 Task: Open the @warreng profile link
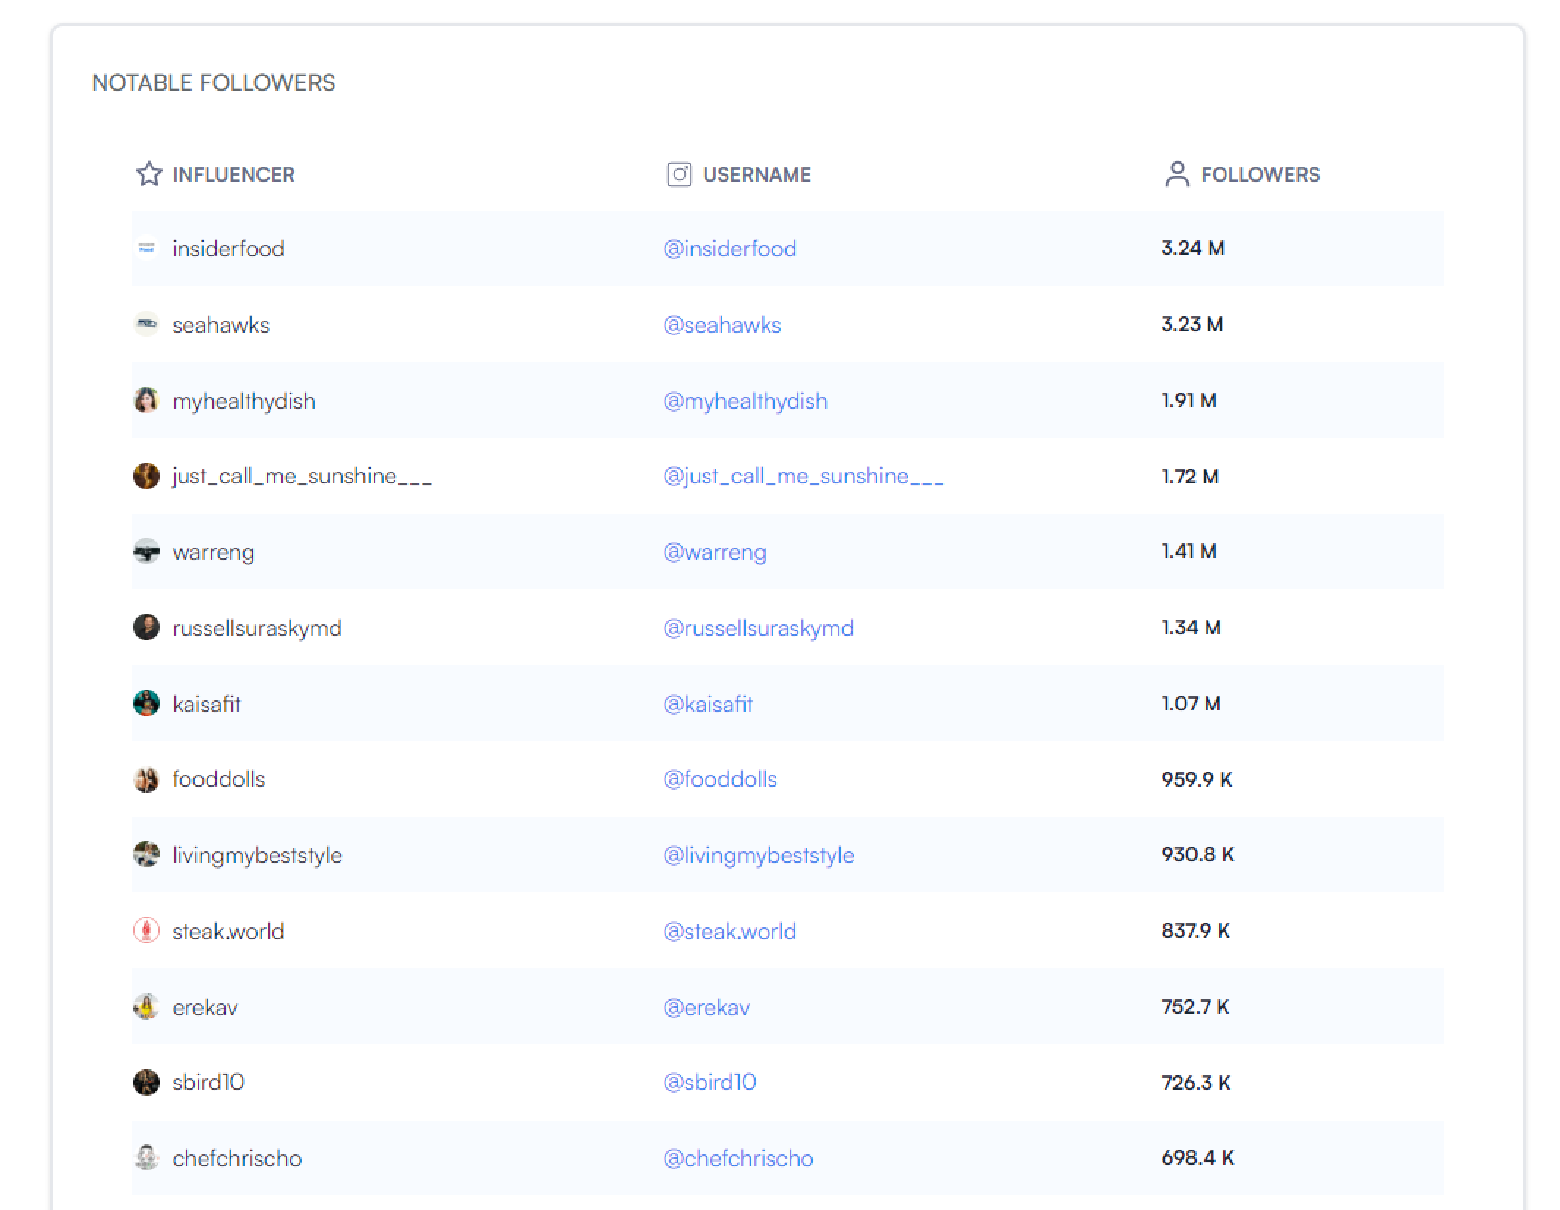pos(714,552)
